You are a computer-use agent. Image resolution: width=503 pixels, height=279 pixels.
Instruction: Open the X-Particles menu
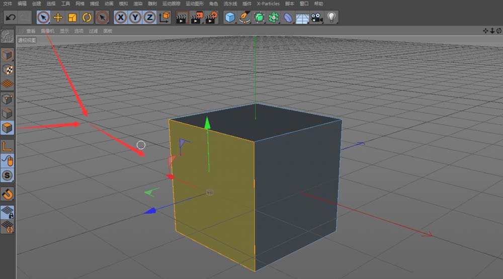(267, 4)
